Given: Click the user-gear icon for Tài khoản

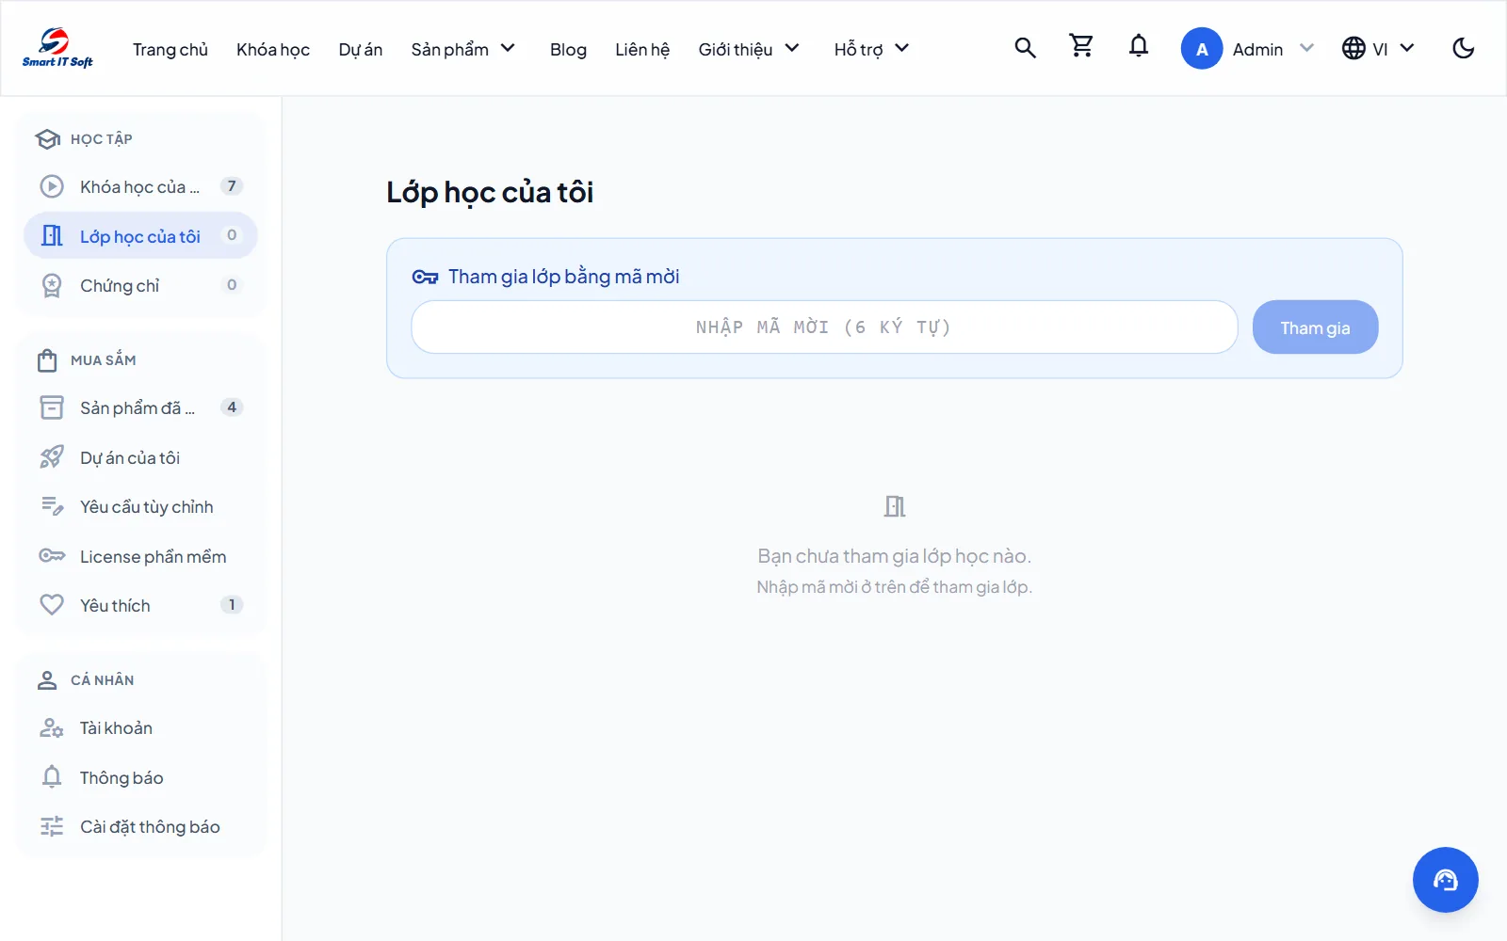Looking at the screenshot, I should pos(52,727).
